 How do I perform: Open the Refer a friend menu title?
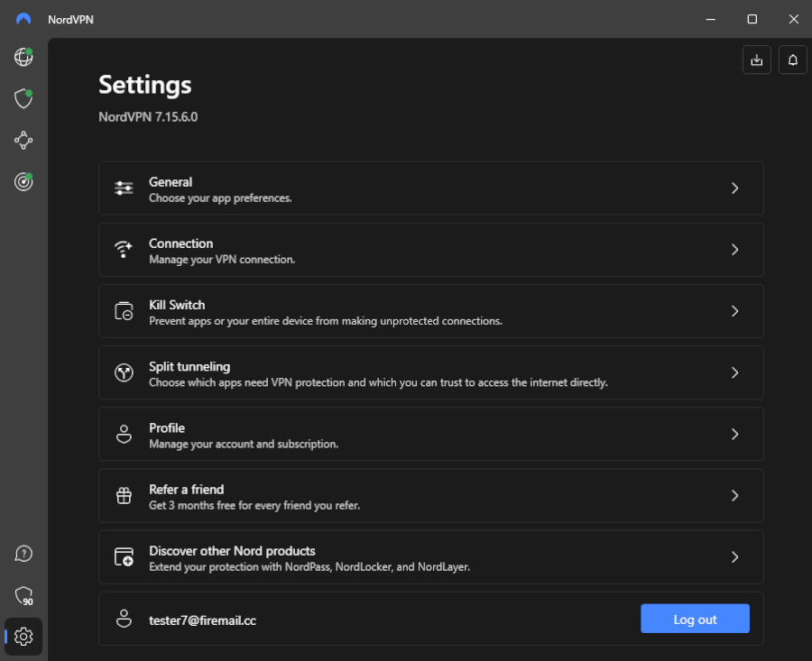tap(187, 489)
